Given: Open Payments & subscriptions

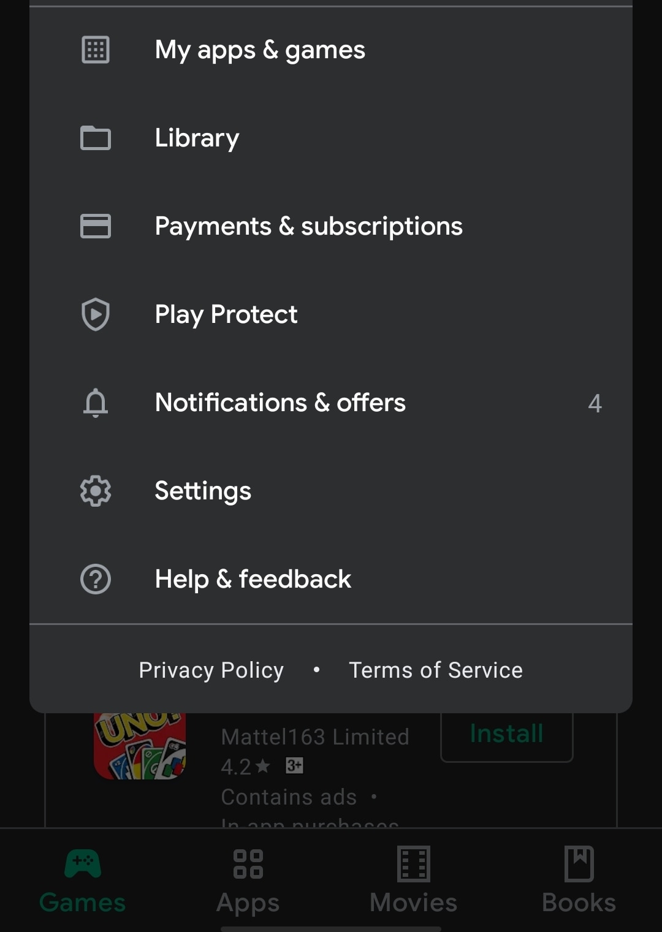Looking at the screenshot, I should (x=308, y=226).
